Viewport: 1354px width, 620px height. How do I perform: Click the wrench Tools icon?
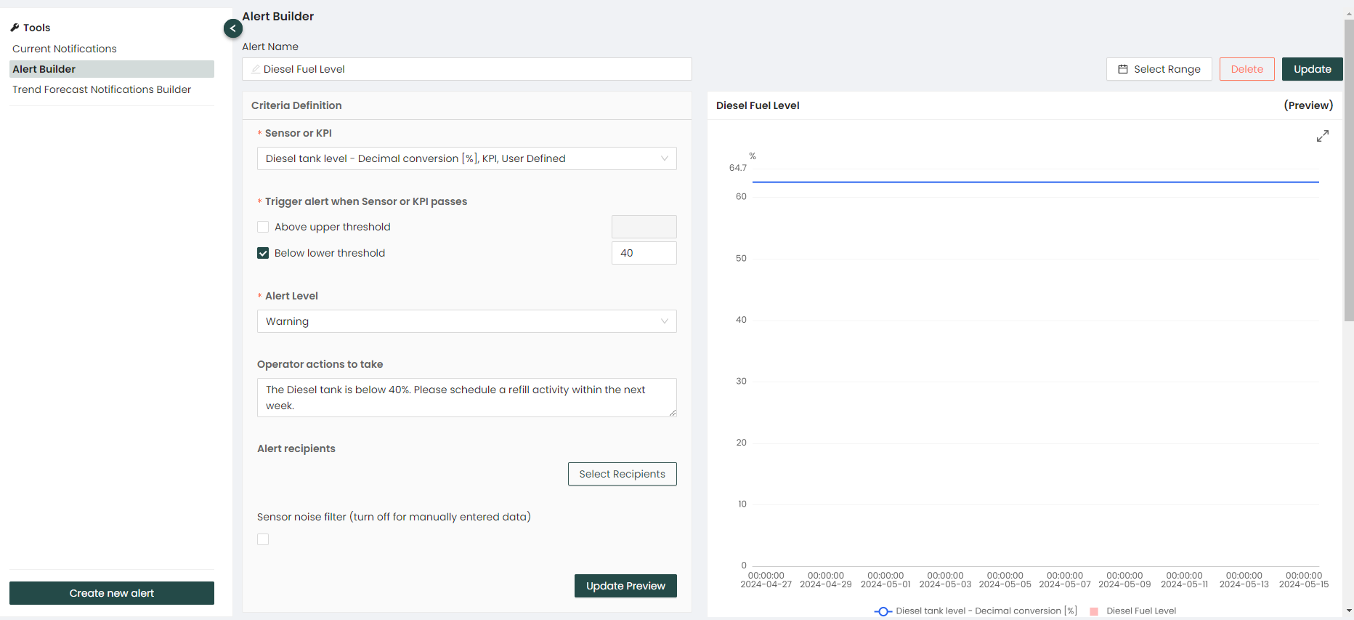click(15, 28)
